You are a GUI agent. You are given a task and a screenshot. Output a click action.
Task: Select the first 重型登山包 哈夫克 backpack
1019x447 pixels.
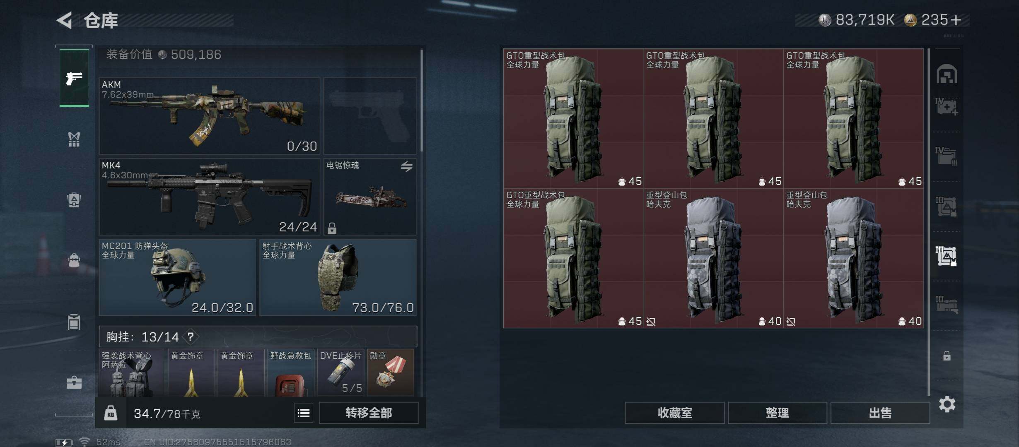713,258
